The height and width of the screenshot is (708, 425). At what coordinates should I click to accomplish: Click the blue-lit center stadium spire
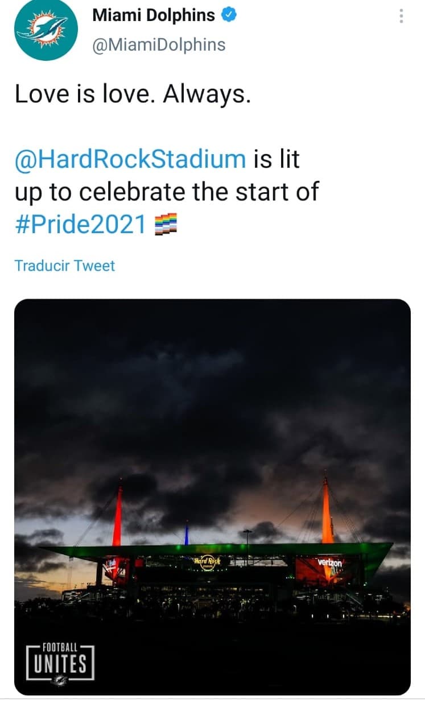click(187, 534)
